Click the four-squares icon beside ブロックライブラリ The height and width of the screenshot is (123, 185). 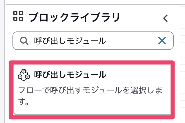pyautogui.click(x=18, y=16)
